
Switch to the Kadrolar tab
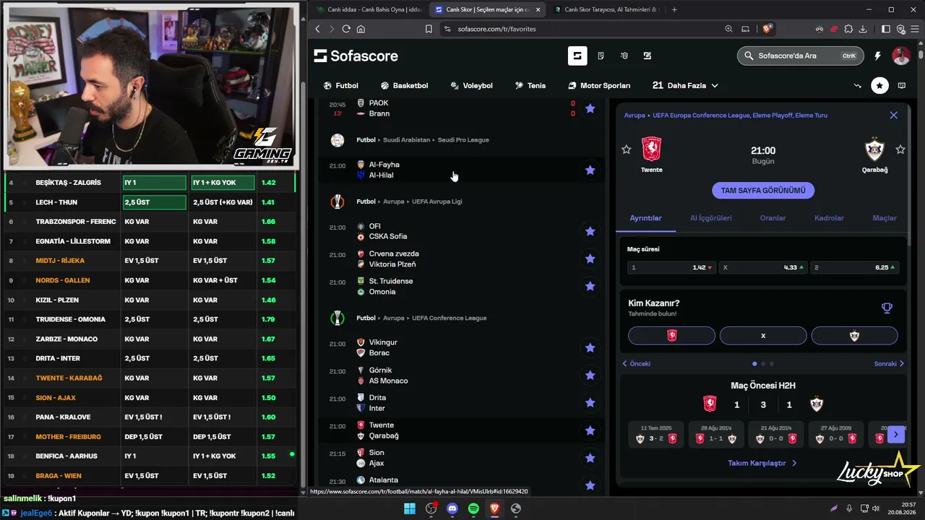click(829, 218)
